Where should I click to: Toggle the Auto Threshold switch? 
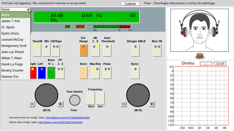(x=107, y=50)
